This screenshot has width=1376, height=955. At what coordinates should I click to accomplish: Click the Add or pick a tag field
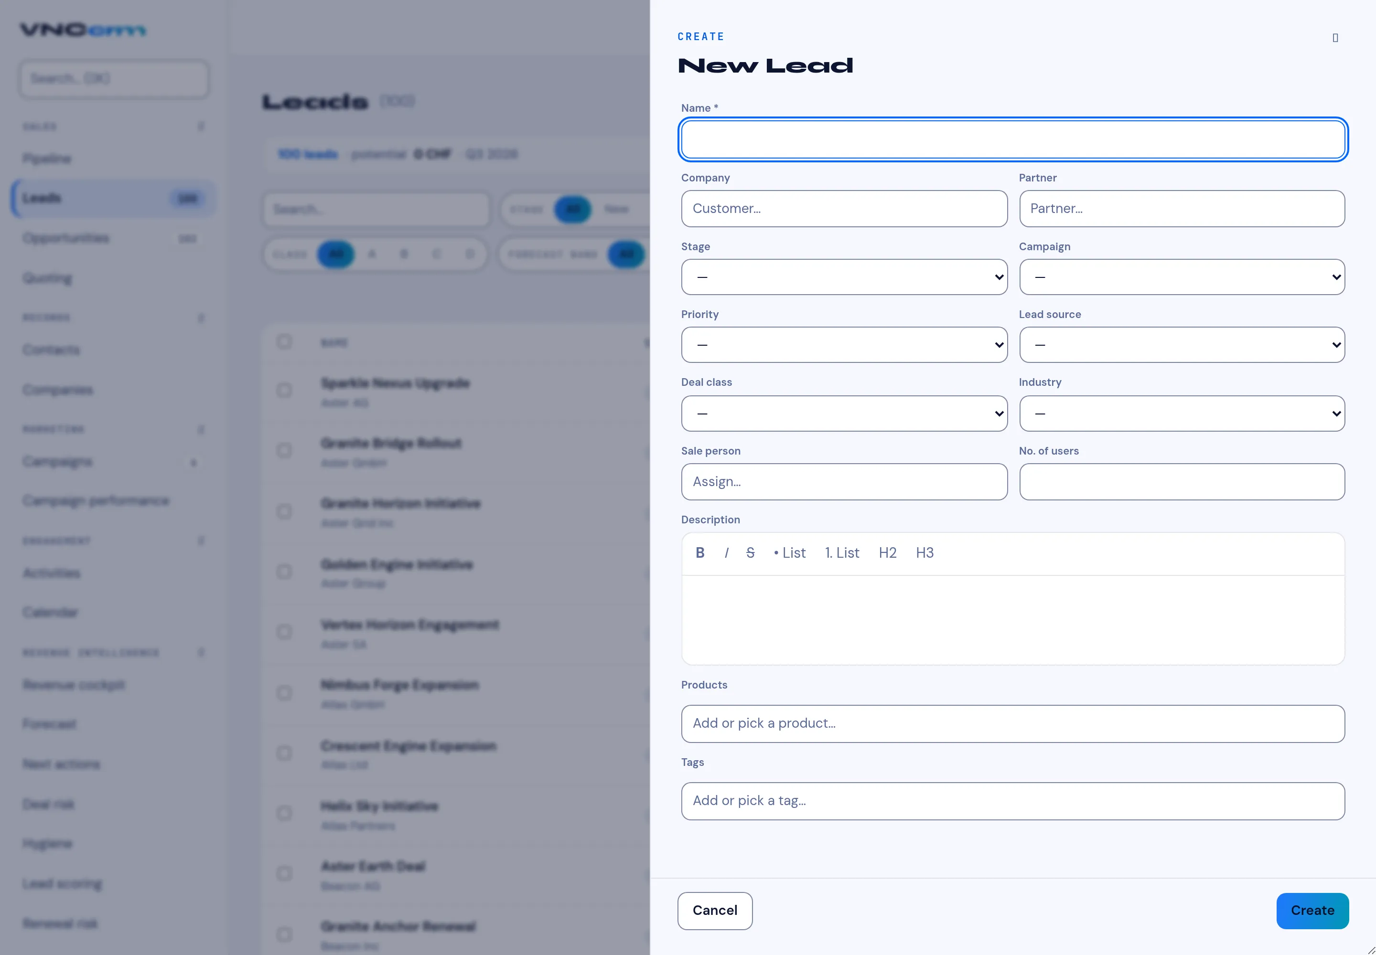point(1013,801)
